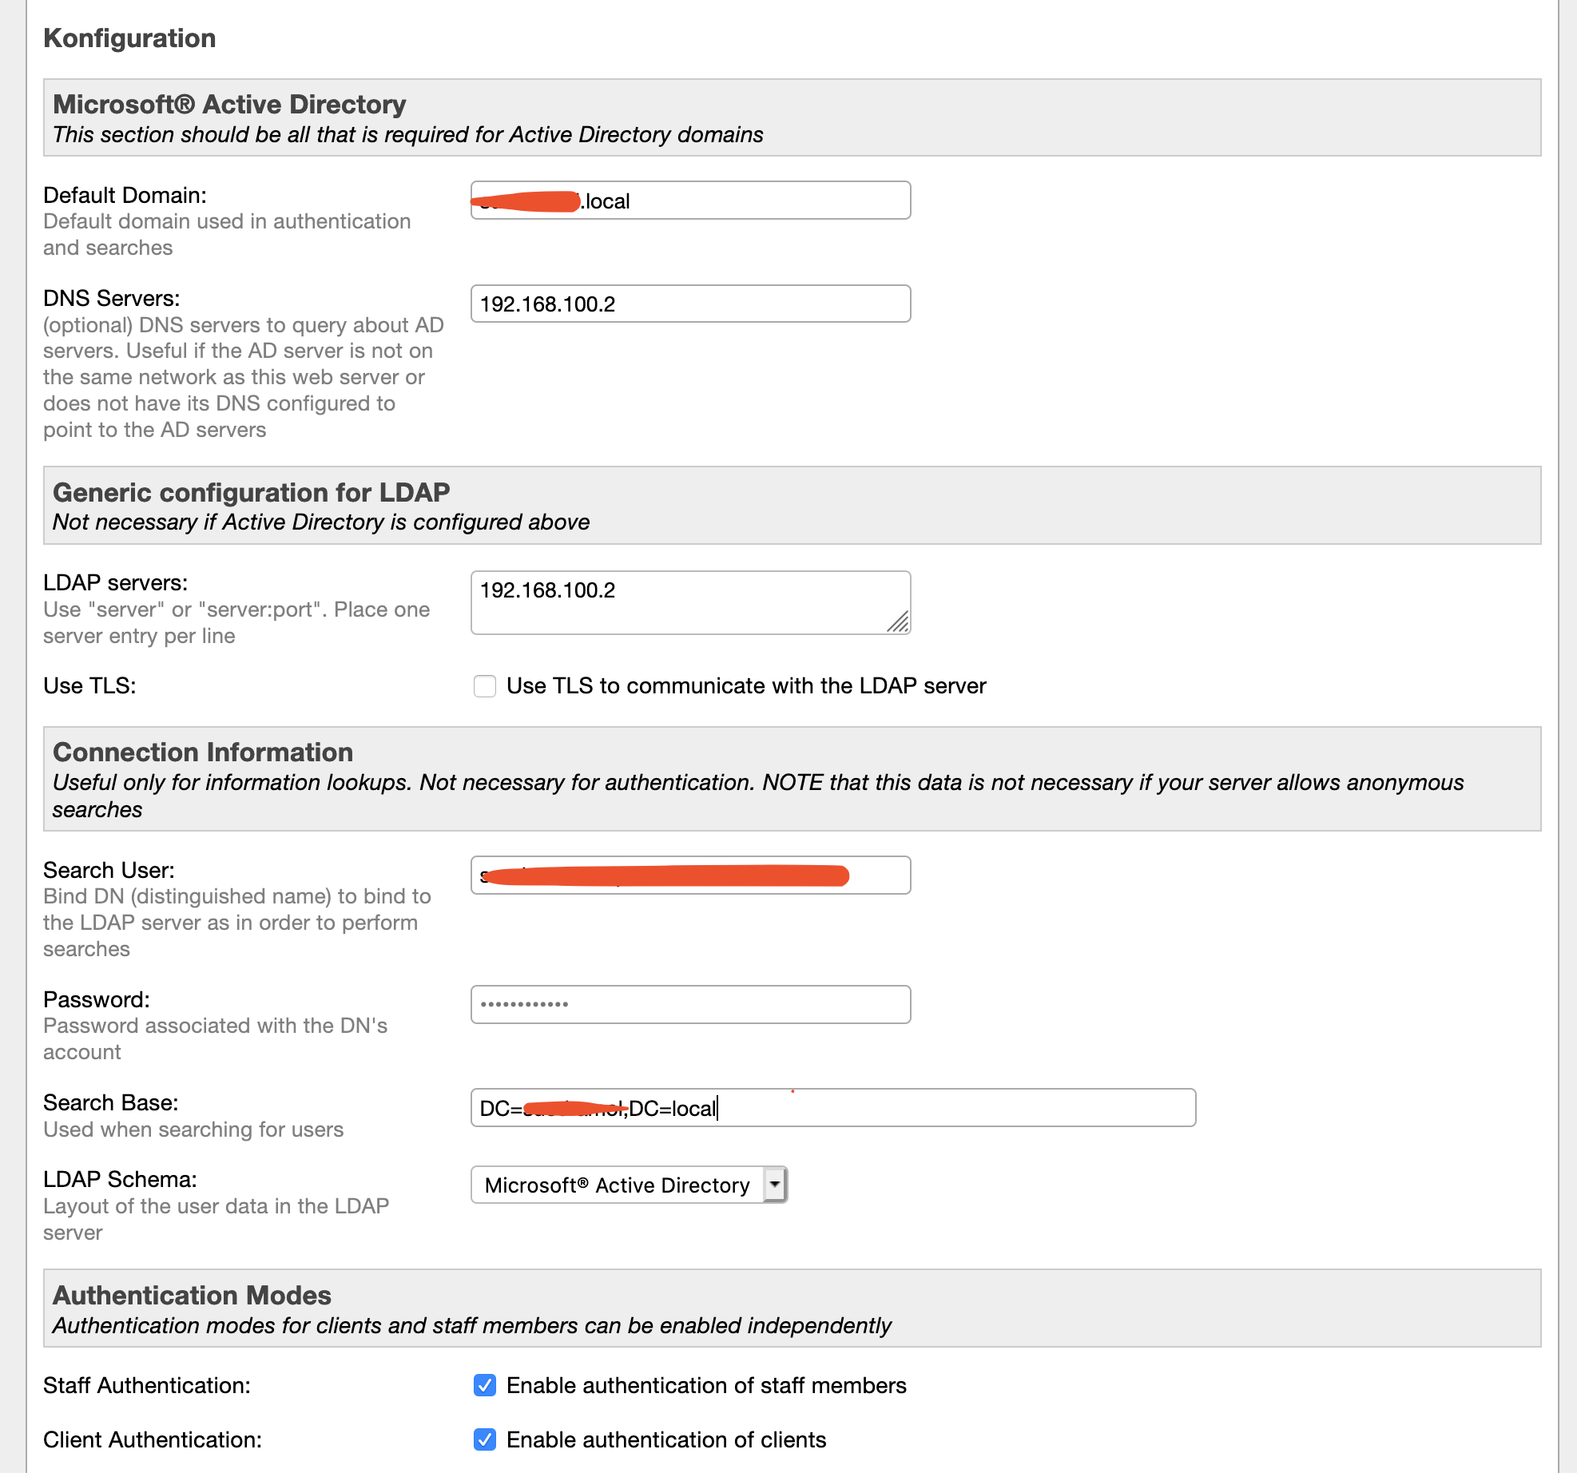Enable the Use TLS checkbox
The image size is (1577, 1473).
[485, 686]
